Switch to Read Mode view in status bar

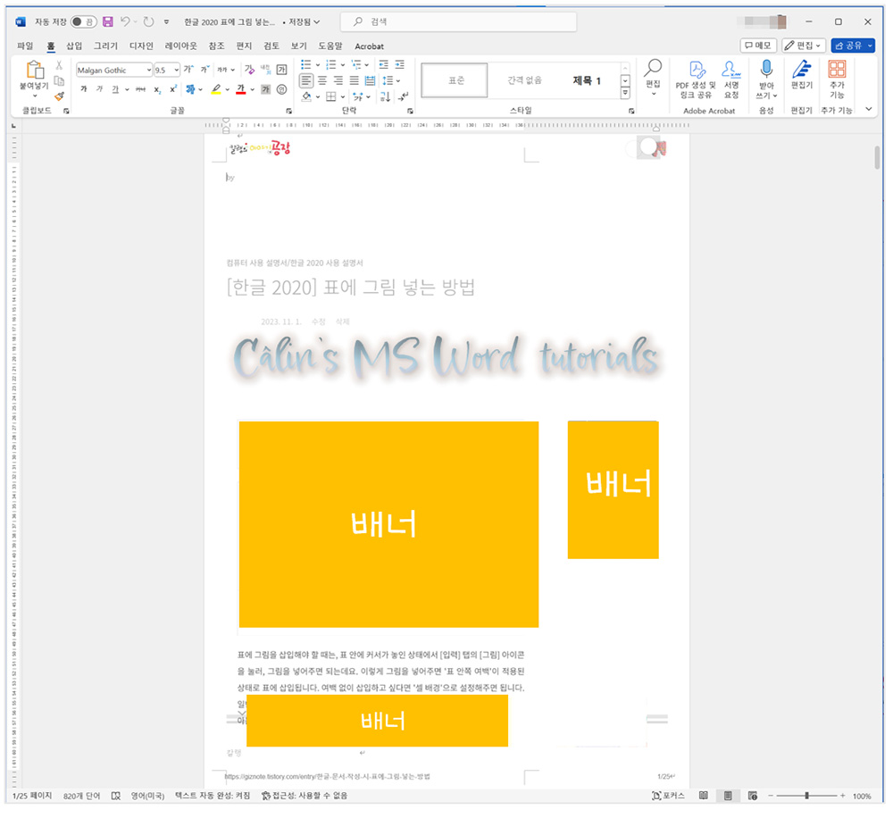(x=704, y=796)
